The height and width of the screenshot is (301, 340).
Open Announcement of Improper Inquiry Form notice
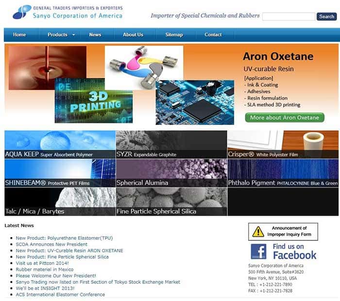(283, 231)
